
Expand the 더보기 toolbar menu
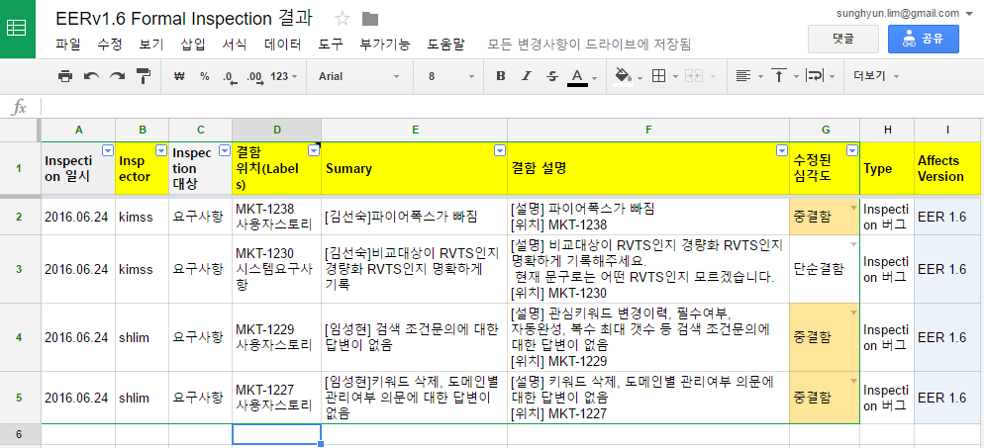point(876,76)
